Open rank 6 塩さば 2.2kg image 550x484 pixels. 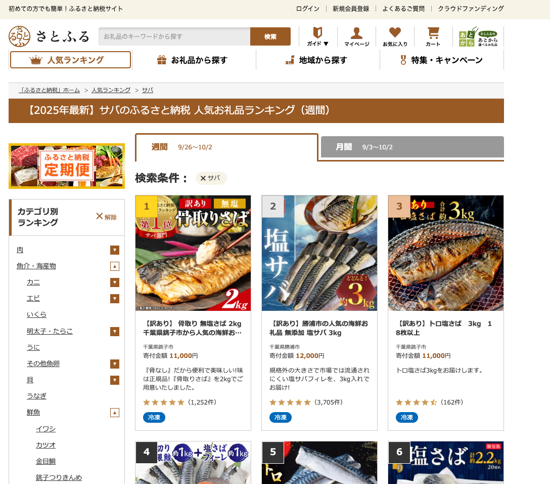point(446,463)
